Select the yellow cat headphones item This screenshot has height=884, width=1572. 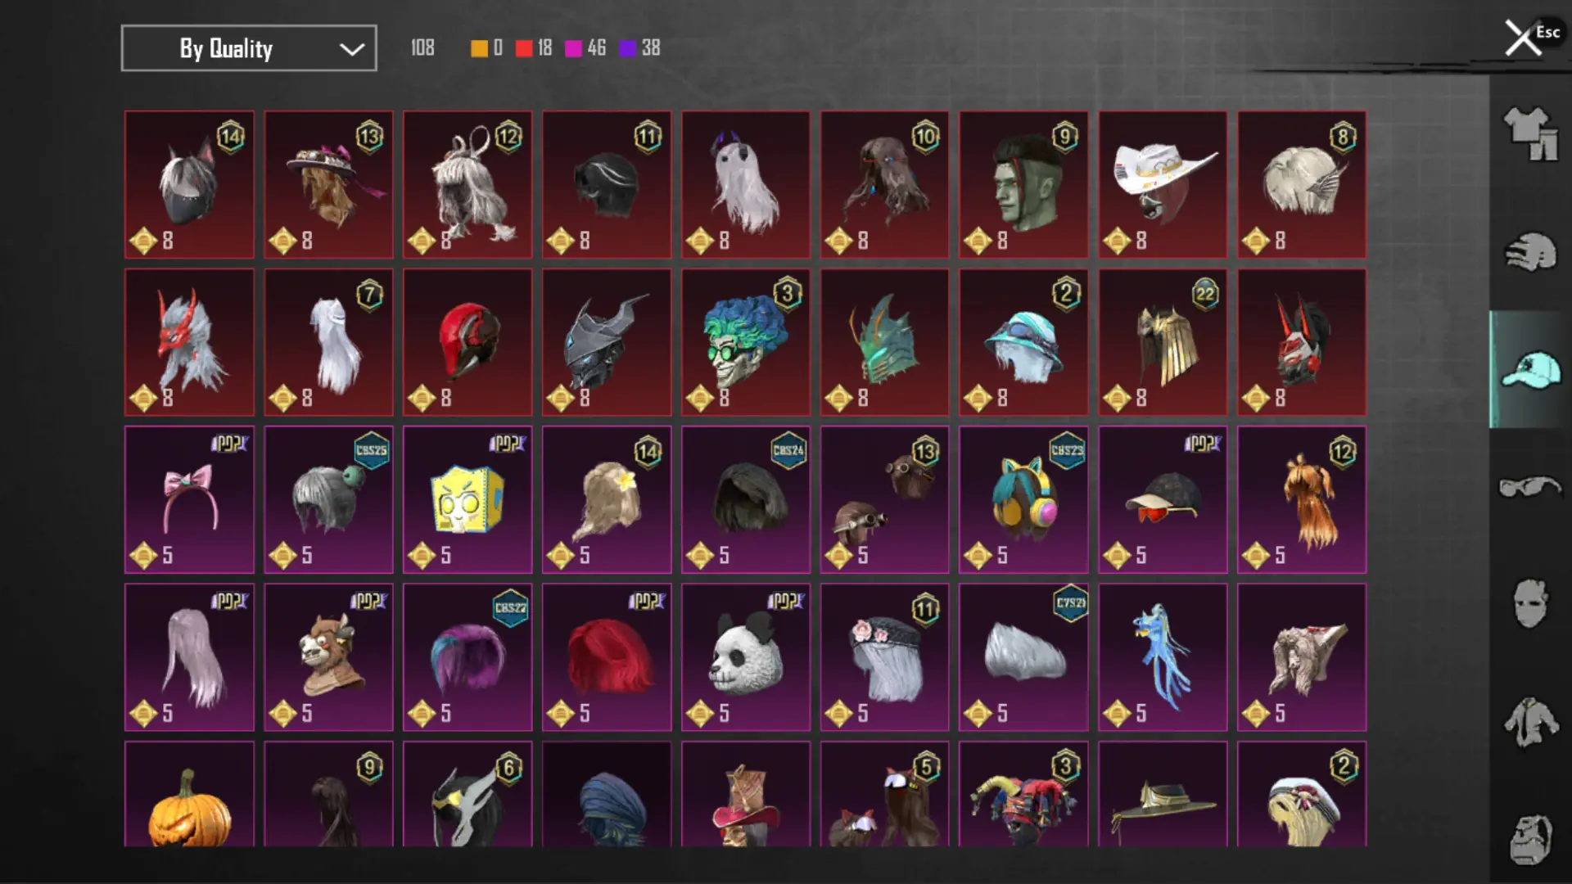pos(1023,499)
